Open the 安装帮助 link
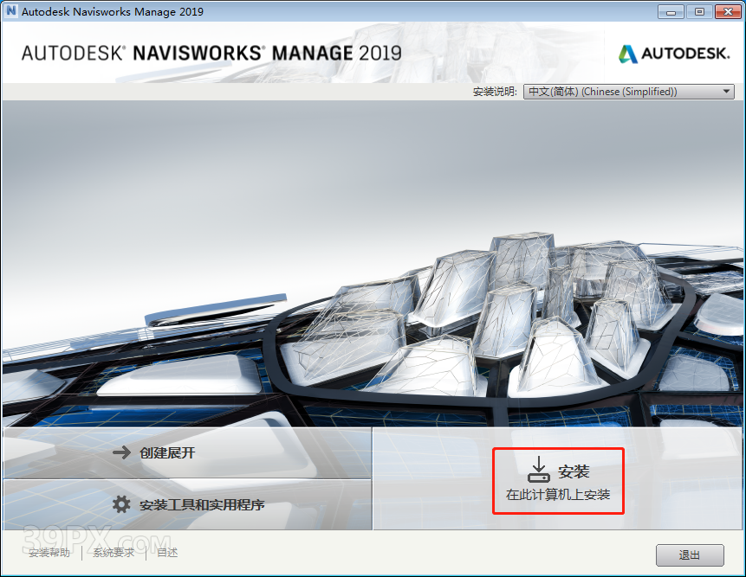 point(49,553)
